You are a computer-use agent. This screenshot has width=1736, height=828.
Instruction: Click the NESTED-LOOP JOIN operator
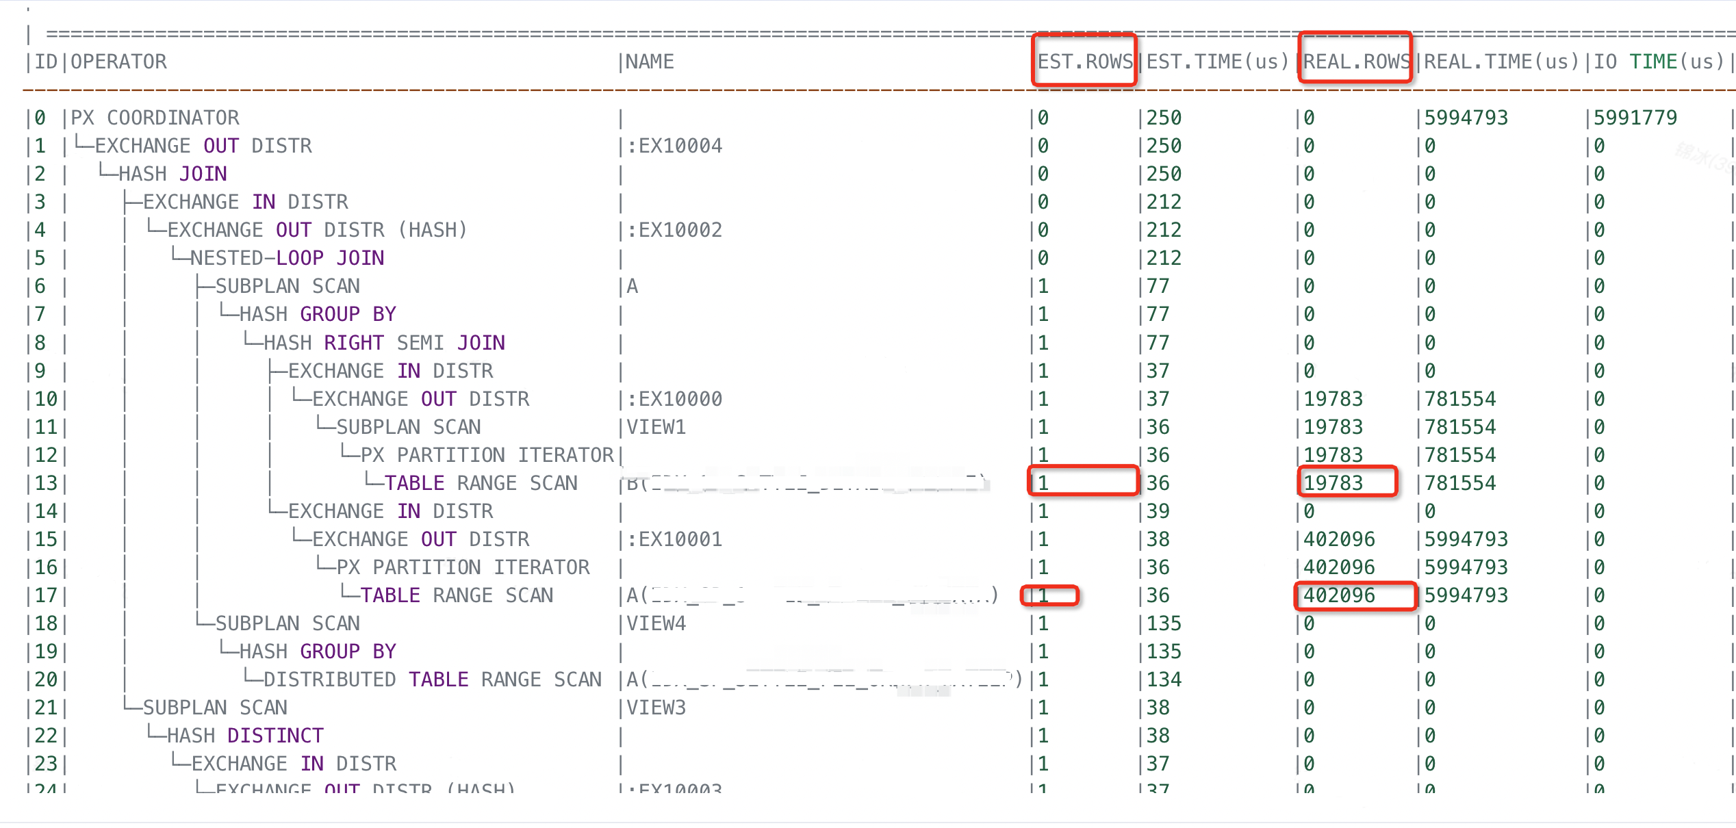pos(288,257)
